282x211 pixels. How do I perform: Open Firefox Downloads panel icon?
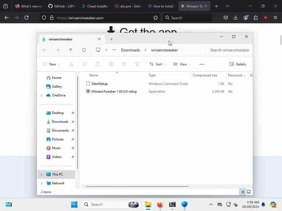(x=236, y=18)
